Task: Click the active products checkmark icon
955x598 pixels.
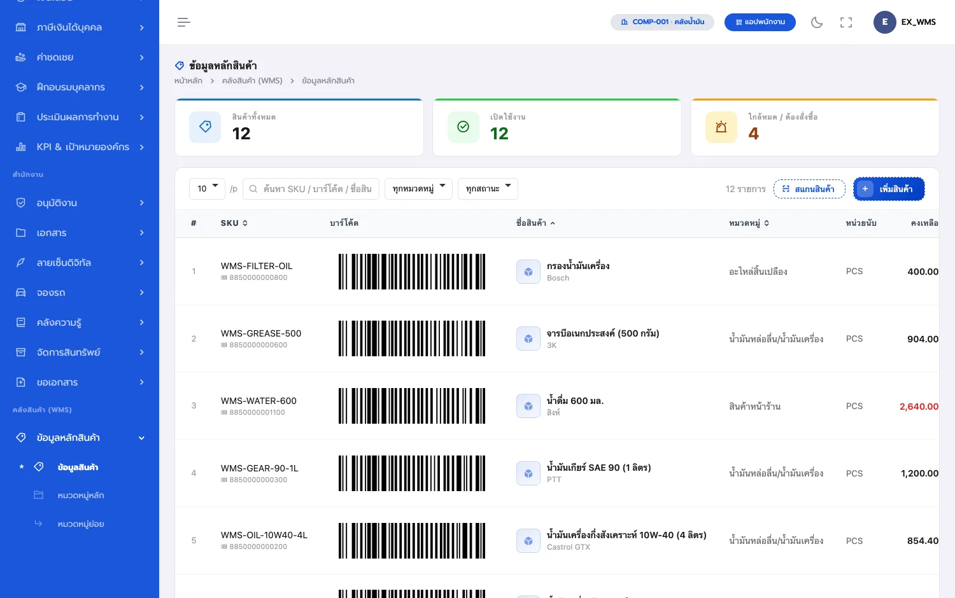Action: pyautogui.click(x=463, y=127)
